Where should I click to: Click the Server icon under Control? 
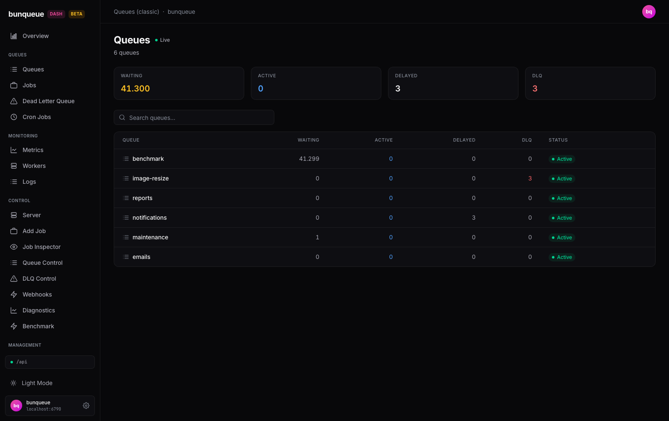point(14,215)
